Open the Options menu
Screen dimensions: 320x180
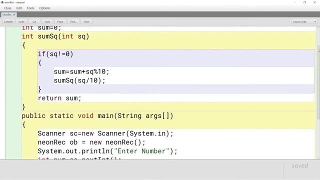[x=44, y=8]
